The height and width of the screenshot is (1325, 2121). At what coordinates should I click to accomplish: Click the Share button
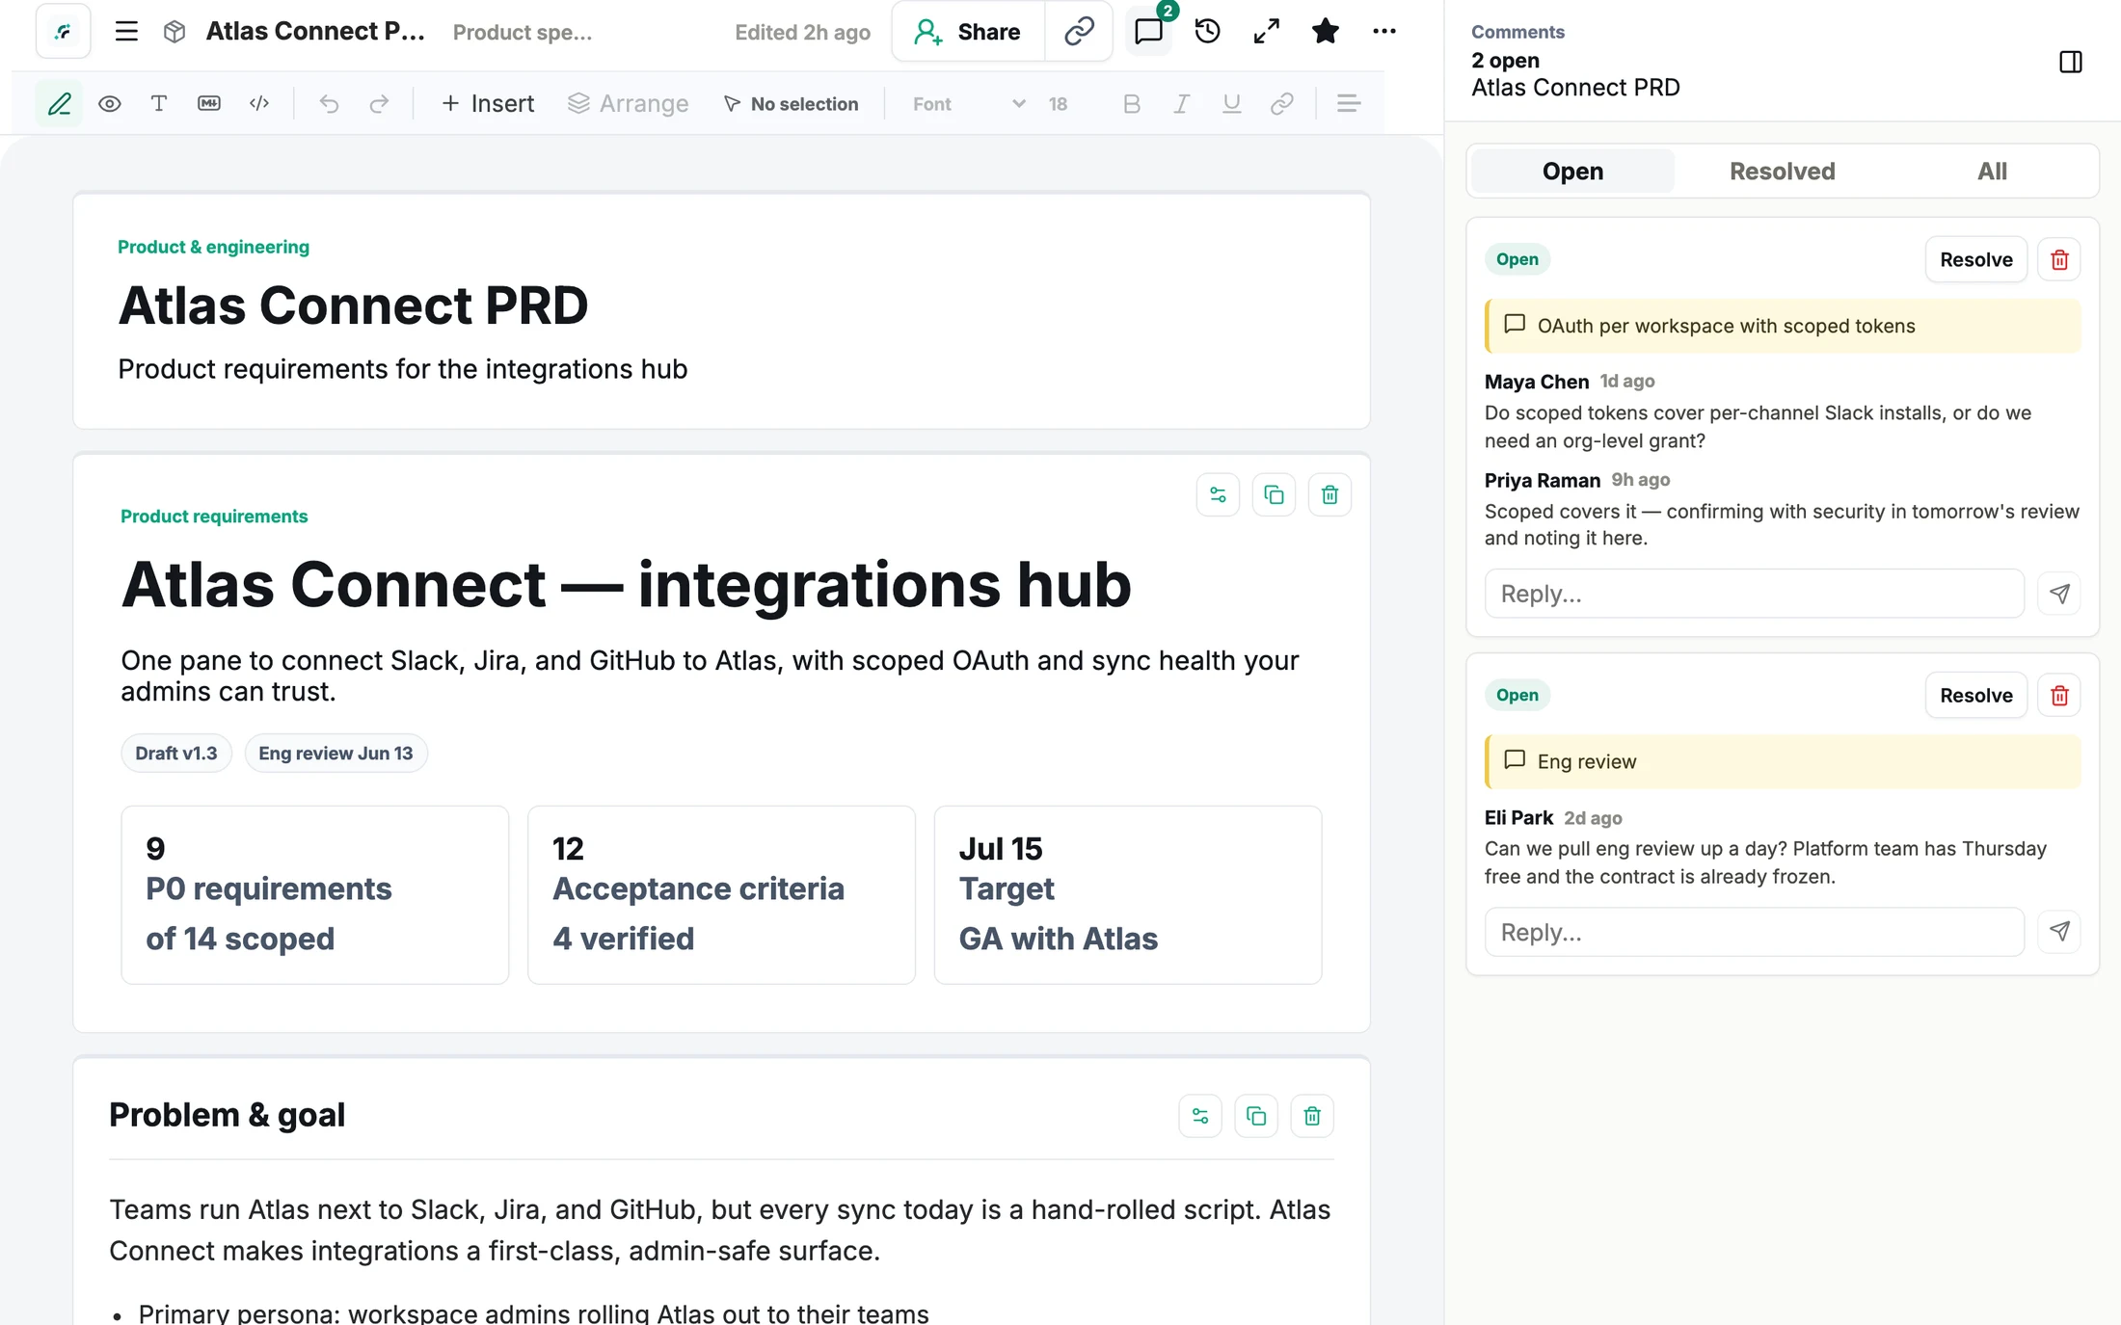[x=968, y=32]
